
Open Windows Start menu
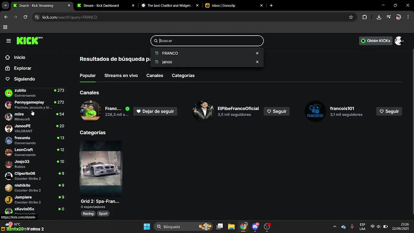[147, 227]
